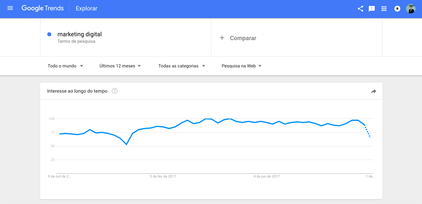This screenshot has width=422, height=204.
Task: Open the hamburger main menu
Action: 10,8
